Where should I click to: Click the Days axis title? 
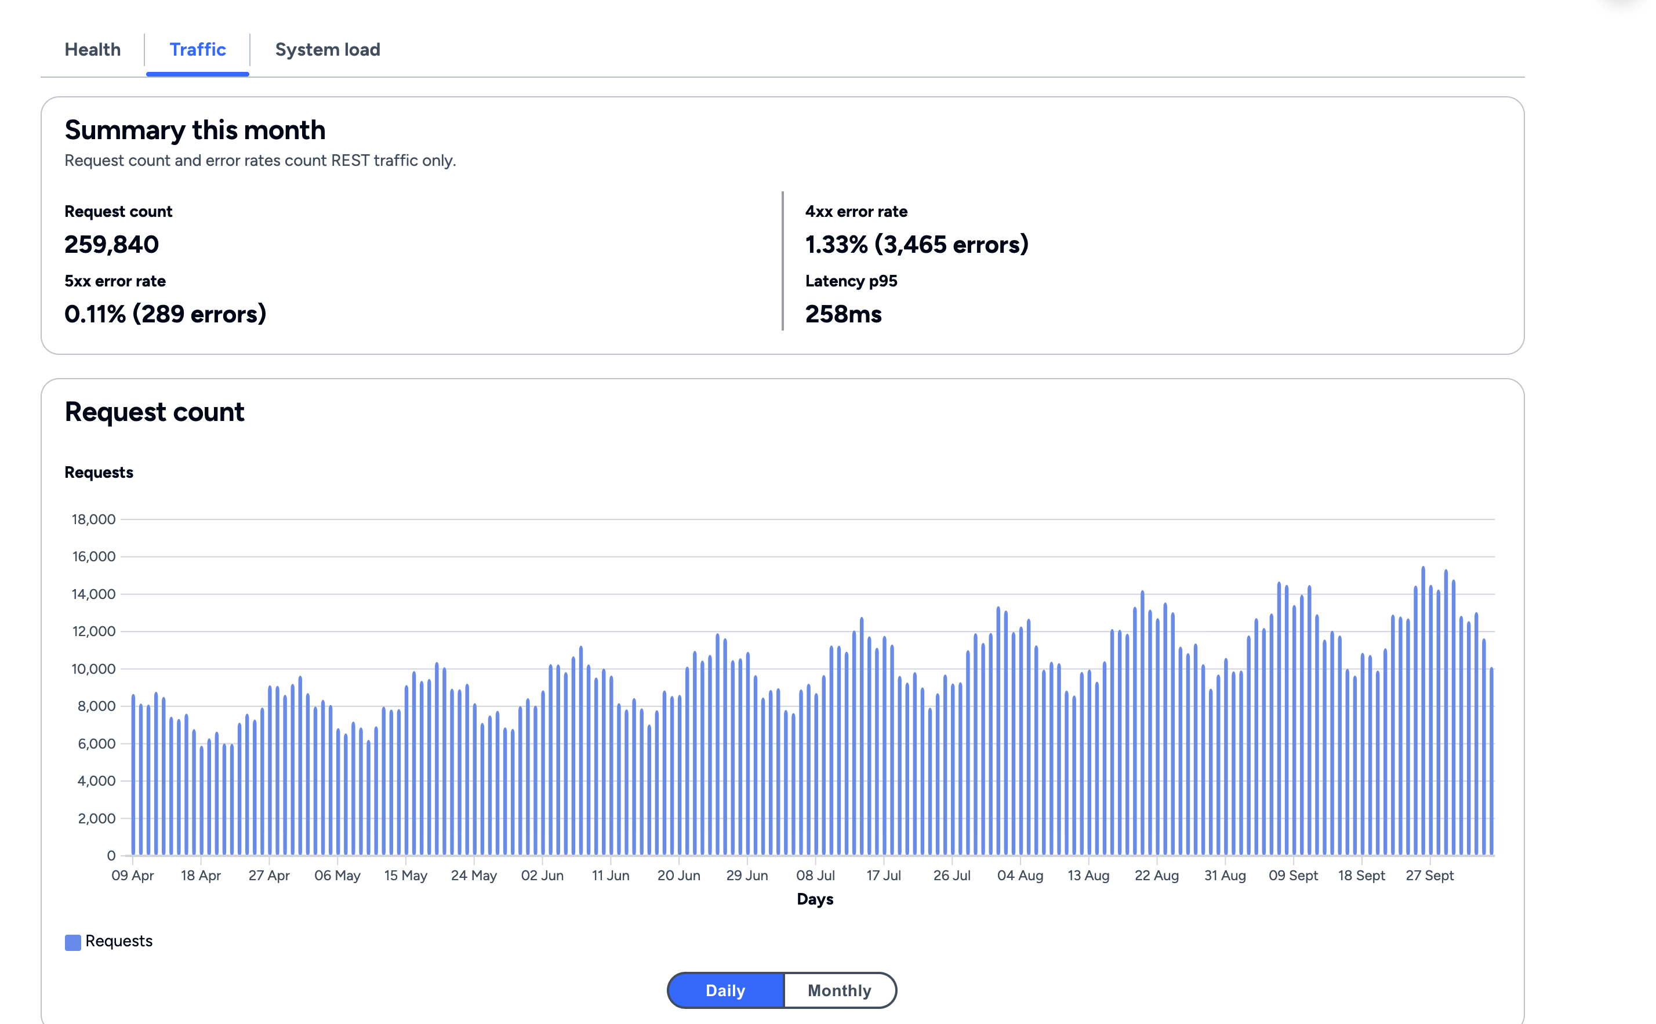[815, 899]
